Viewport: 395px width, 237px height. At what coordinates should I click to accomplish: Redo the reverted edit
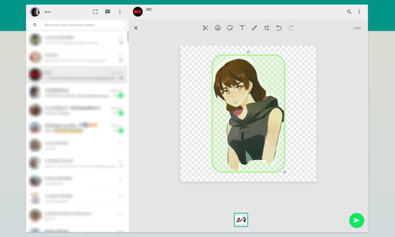(291, 28)
